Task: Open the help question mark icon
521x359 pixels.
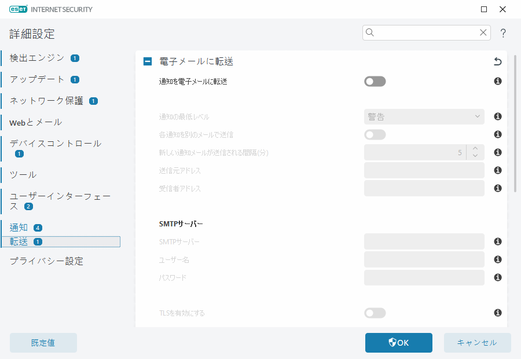Action: 502,33
